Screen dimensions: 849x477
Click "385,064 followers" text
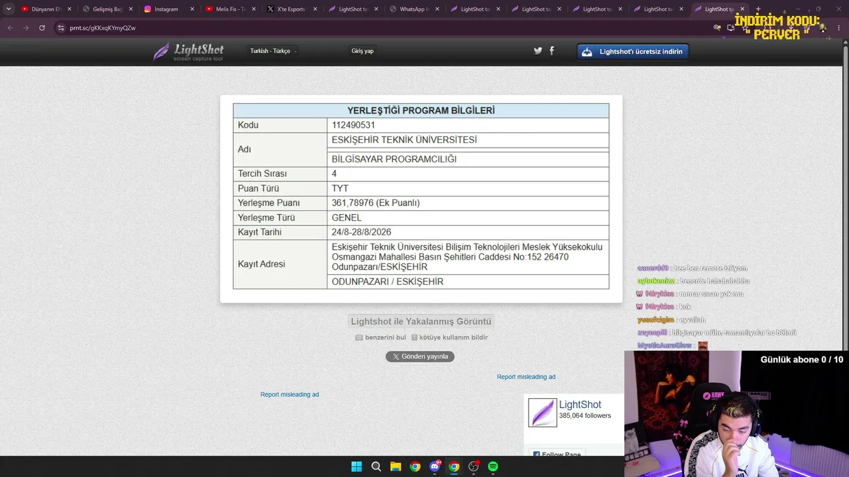tap(585, 416)
